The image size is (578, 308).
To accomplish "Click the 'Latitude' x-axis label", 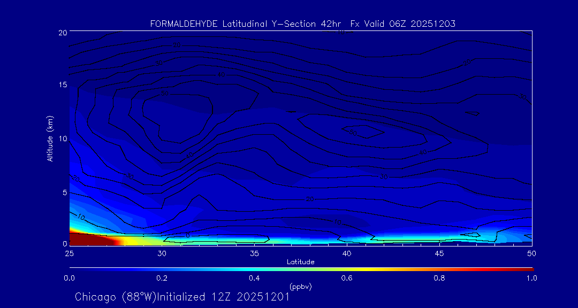I will click(300, 262).
